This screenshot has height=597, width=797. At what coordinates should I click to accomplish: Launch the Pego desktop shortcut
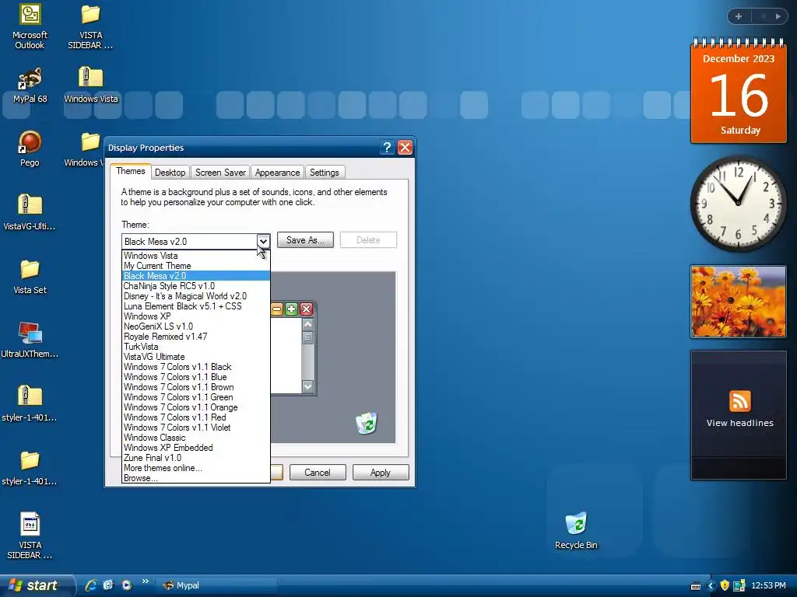[30, 148]
